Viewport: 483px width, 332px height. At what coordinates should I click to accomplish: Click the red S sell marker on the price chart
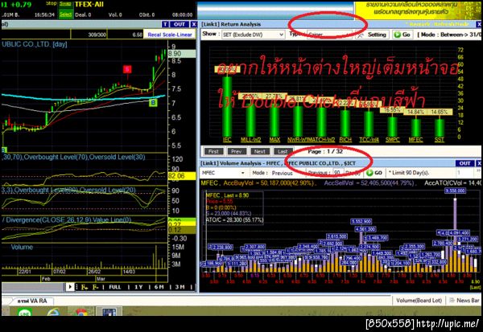click(127, 69)
